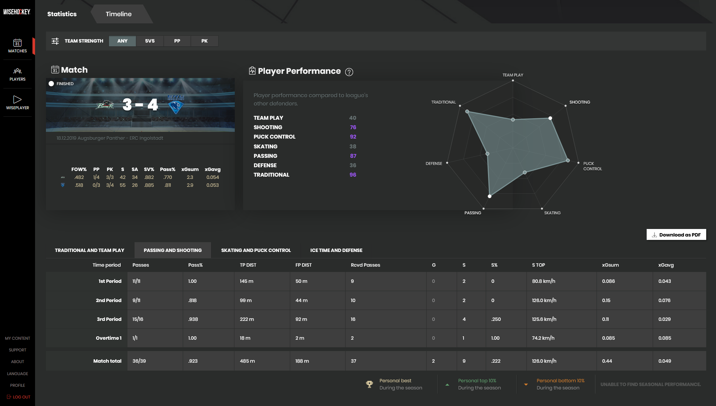This screenshot has width=716, height=406.
Task: Click the S TOP column header
Action: 539,265
